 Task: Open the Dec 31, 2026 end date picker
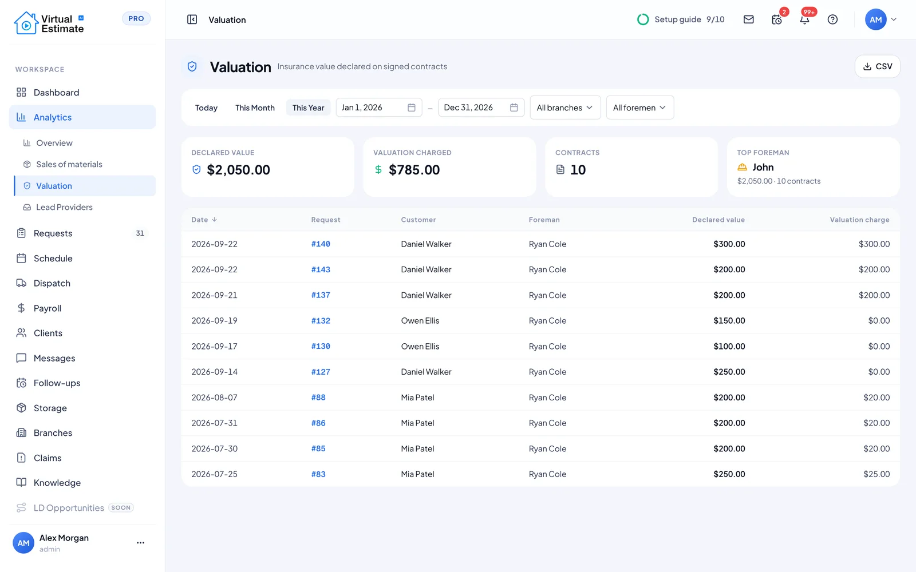click(x=481, y=108)
